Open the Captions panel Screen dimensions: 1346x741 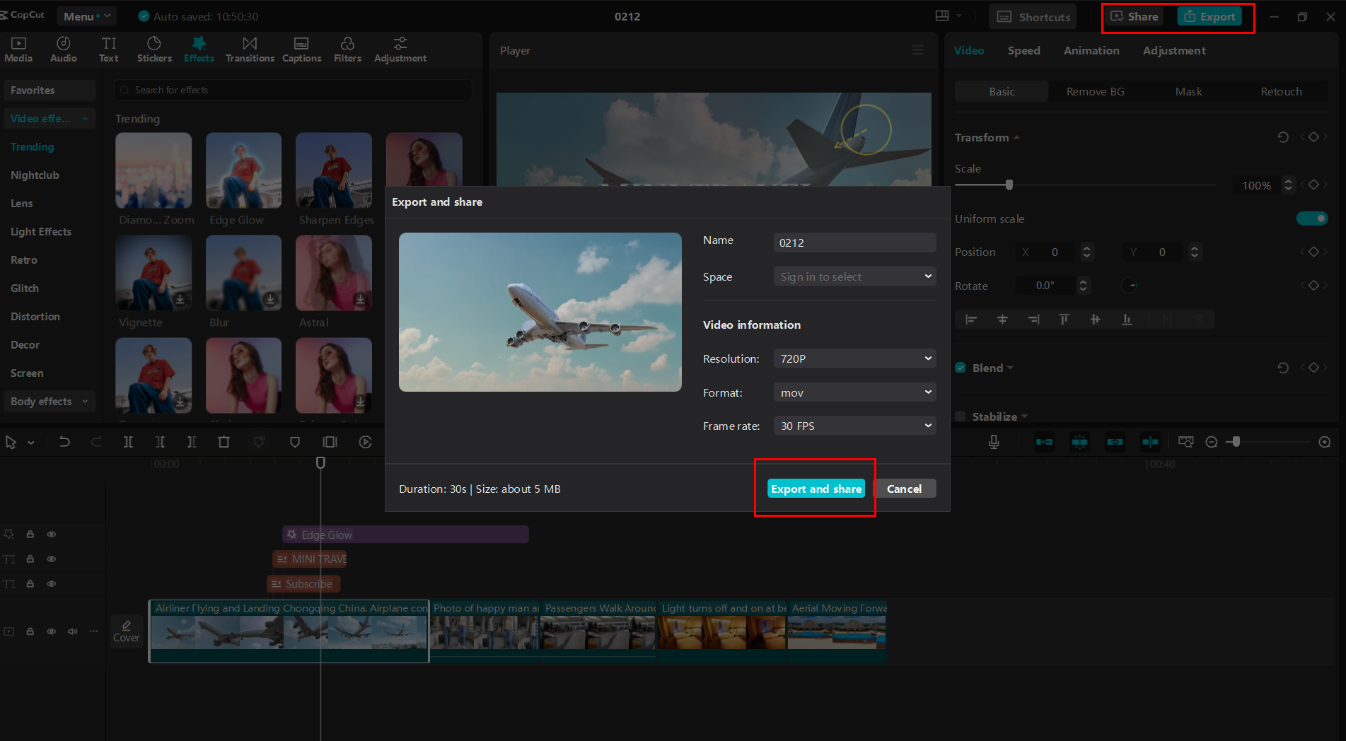tap(301, 49)
